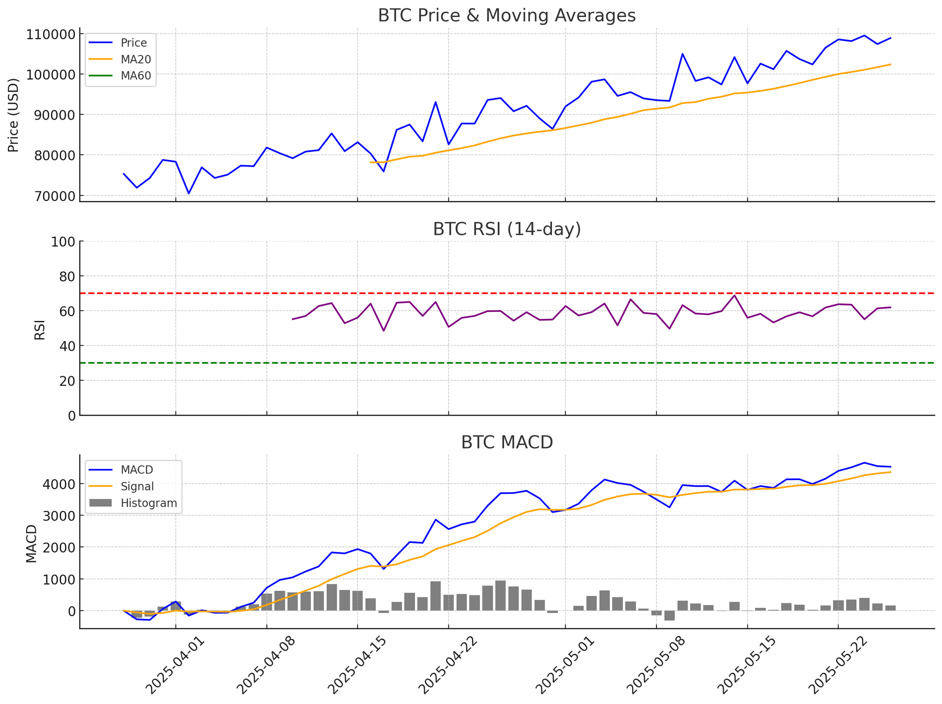Click the MACD legend entry
The width and height of the screenshot is (942, 704).
[x=137, y=470]
